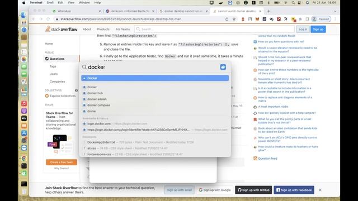Open Tags in left sidebar
The image size is (358, 201).
(53, 66)
